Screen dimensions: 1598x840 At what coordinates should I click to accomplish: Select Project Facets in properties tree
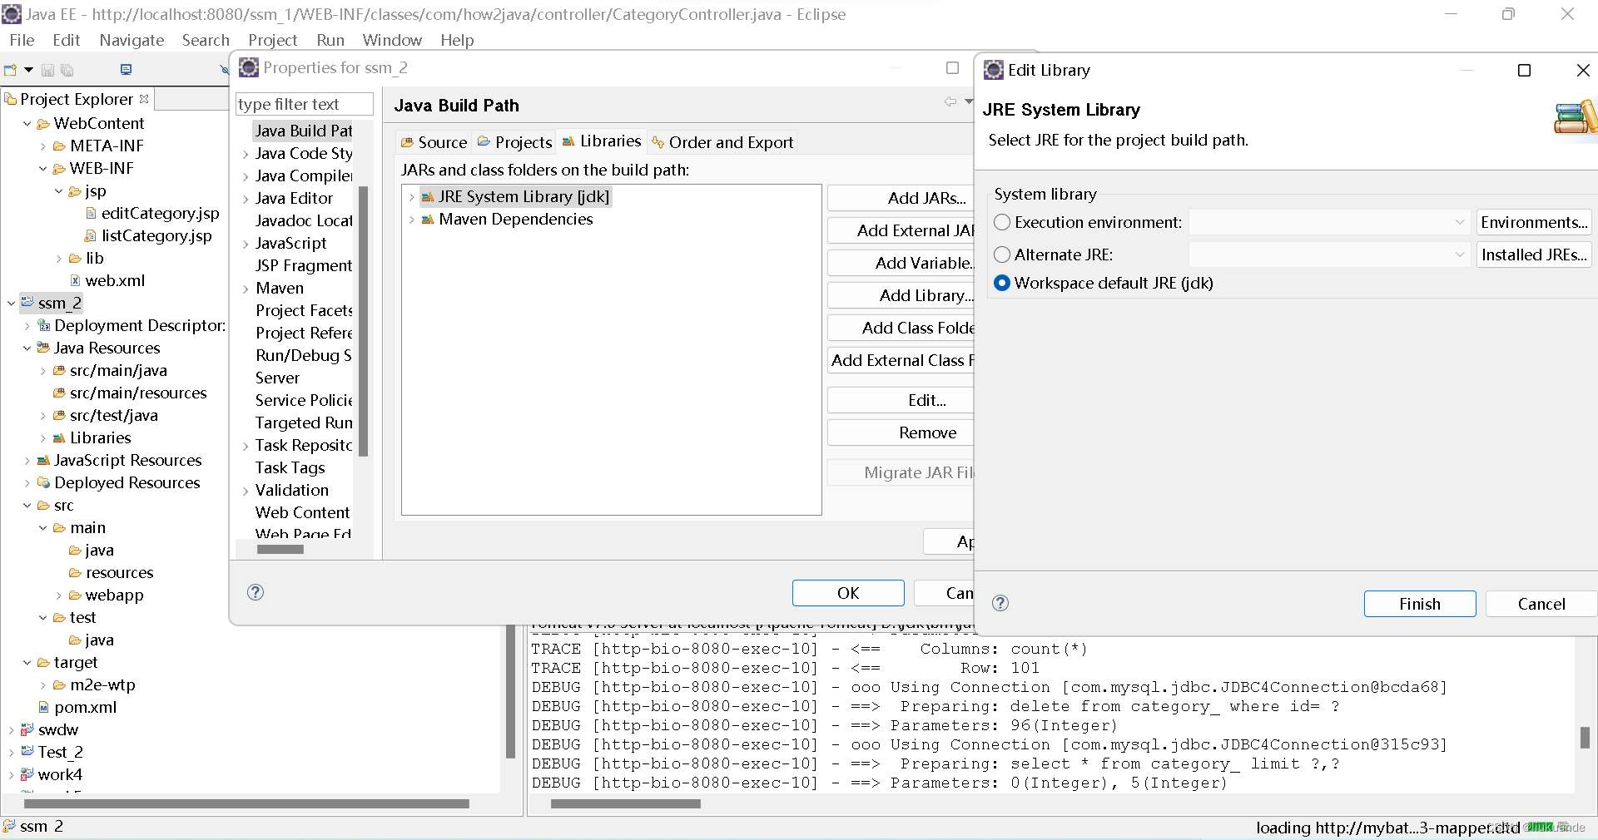[304, 310]
